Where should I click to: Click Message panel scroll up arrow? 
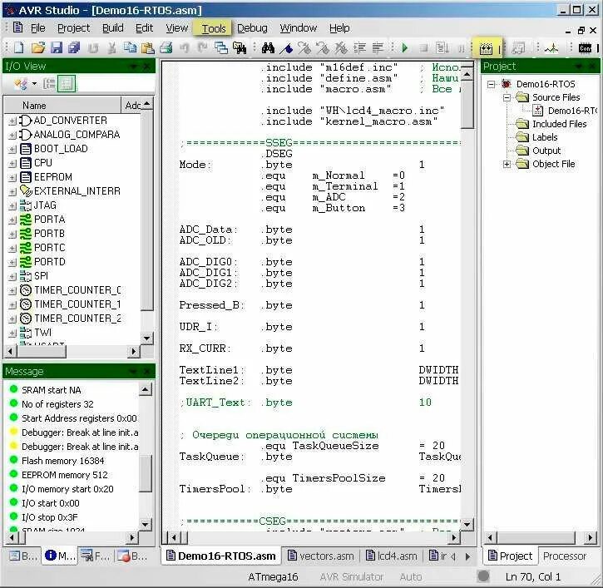coord(146,389)
